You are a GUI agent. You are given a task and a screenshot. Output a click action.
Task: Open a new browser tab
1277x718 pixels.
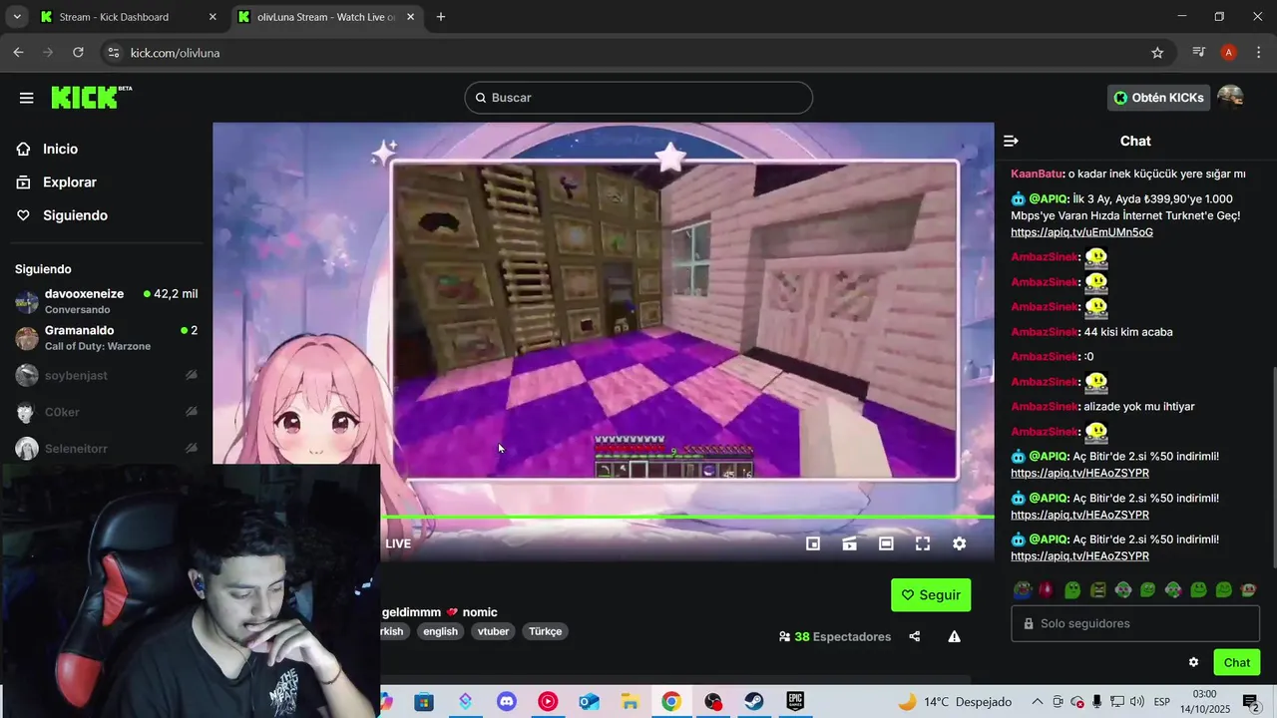coord(440,17)
